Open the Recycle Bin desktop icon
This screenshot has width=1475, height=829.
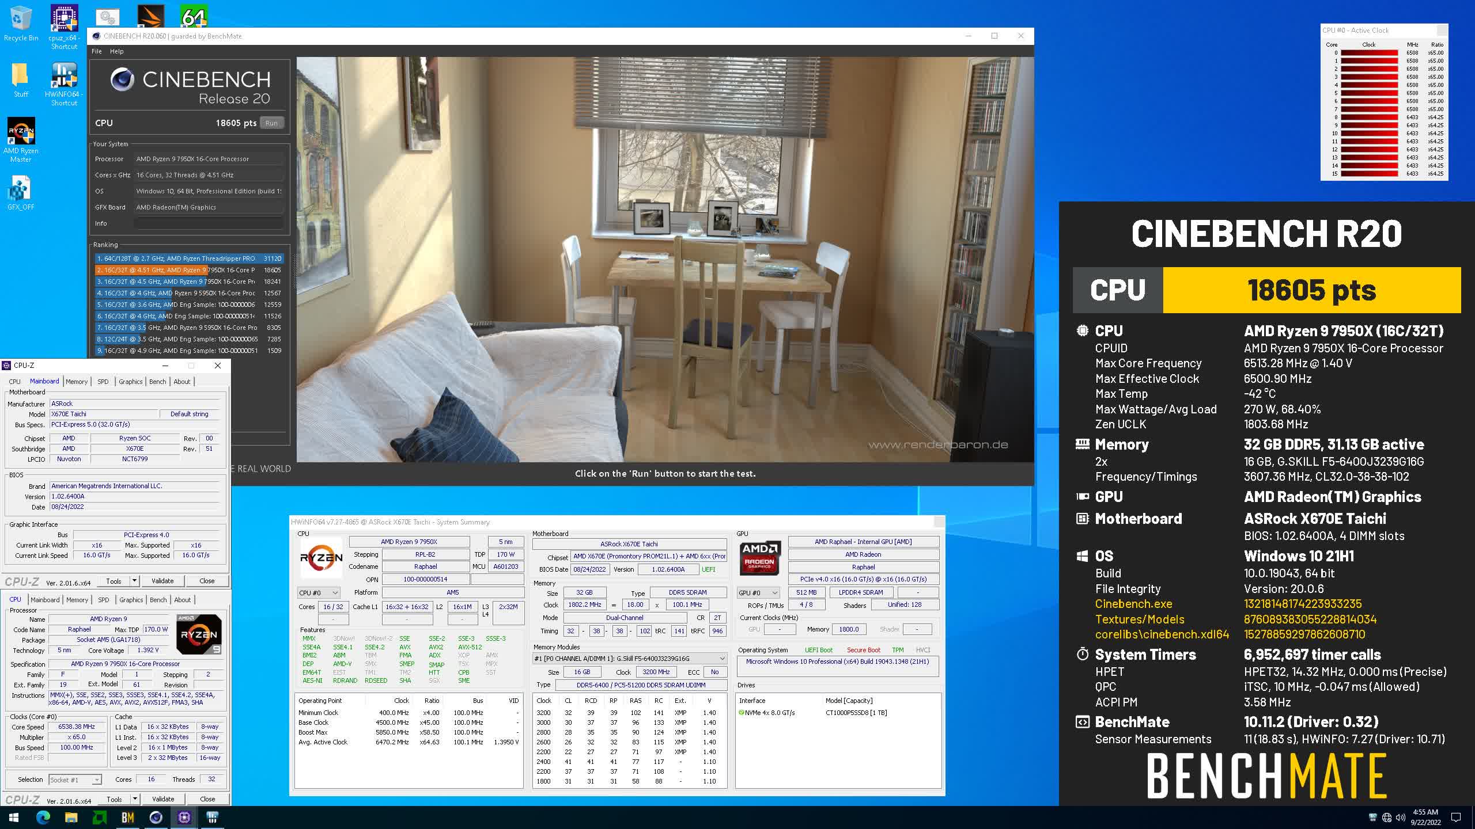pos(21,23)
